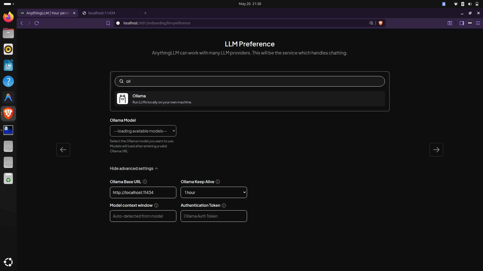Navigate forward in the browser

pyautogui.click(x=29, y=23)
